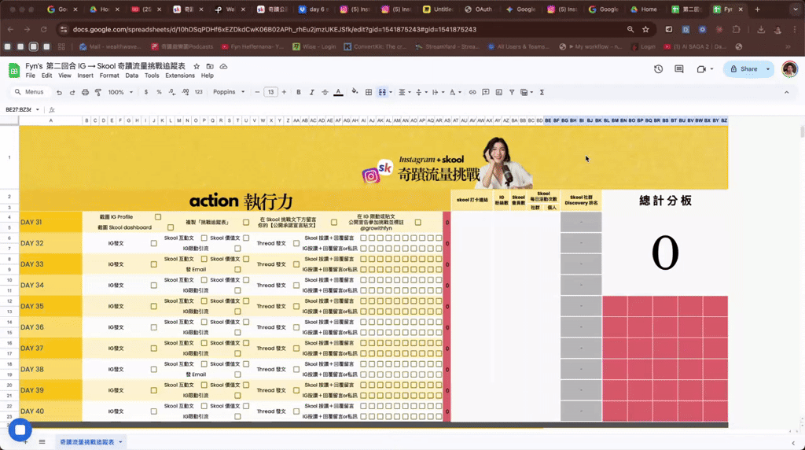Toggle italic formatting
This screenshot has height=450, width=805.
pos(311,93)
